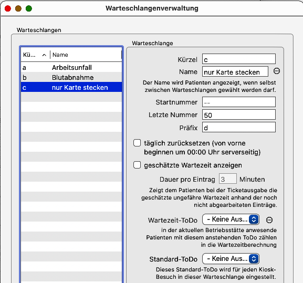Click the stepper arrows of the Wartezeit-ToDo popup
Viewport: 303px width, 283px height.
coord(254,219)
